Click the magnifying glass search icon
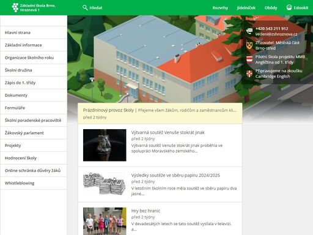The width and height of the screenshot is (313, 235). pyautogui.click(x=85, y=7)
